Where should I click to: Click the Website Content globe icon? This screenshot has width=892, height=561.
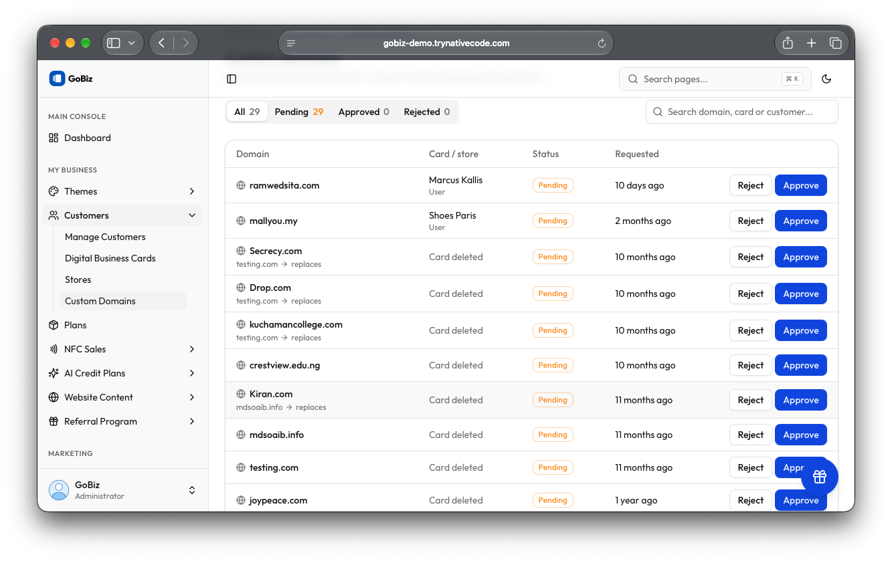(x=54, y=397)
